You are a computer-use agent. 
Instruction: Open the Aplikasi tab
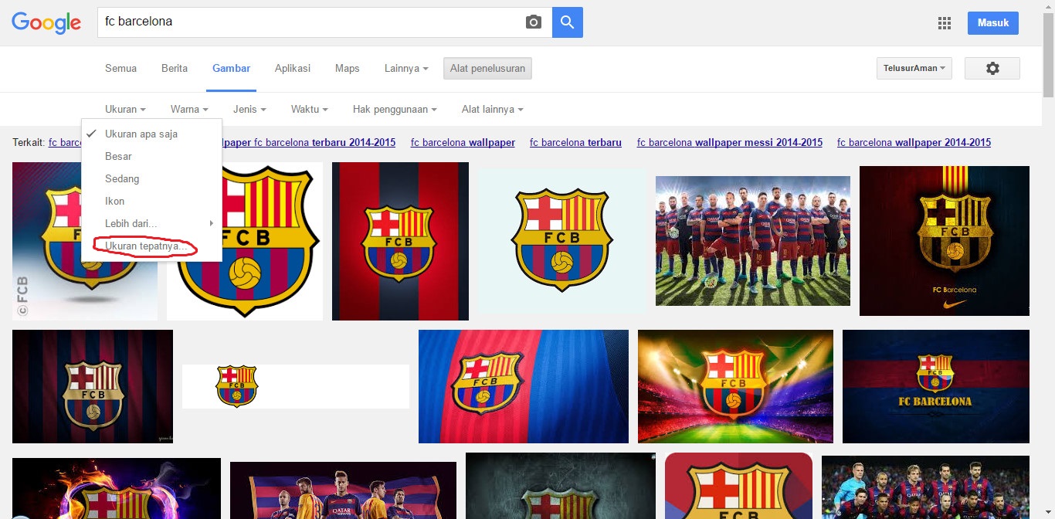coord(293,68)
